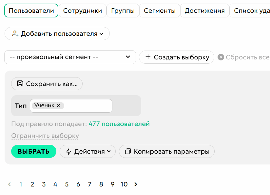The image size is (270, 195).
Task: Click the lightning icon on the Действия button
Action: coord(69,151)
